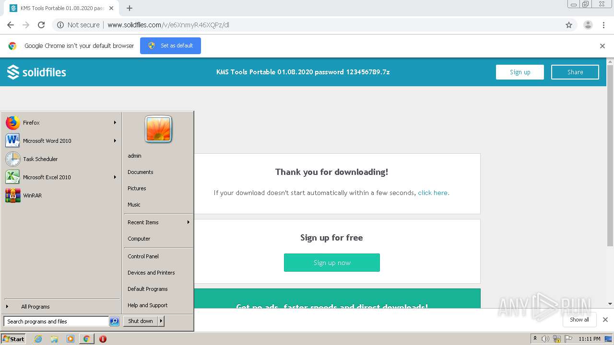Focus the Search programs and files box
Viewport: 614px width, 345px height.
(56, 322)
